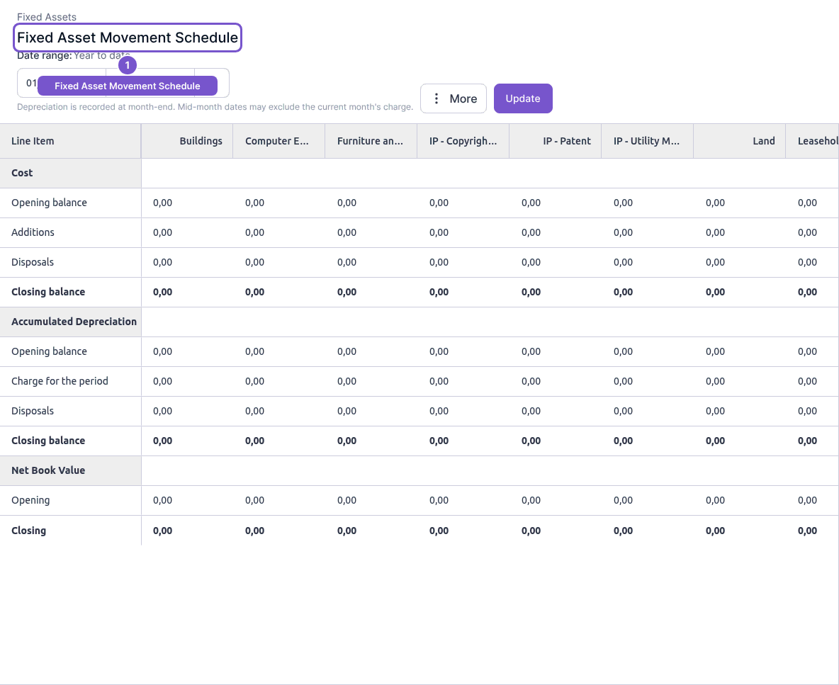Select Opening balance label under Accumulated Depreciation
Screen dimensions: 839x685
click(49, 351)
